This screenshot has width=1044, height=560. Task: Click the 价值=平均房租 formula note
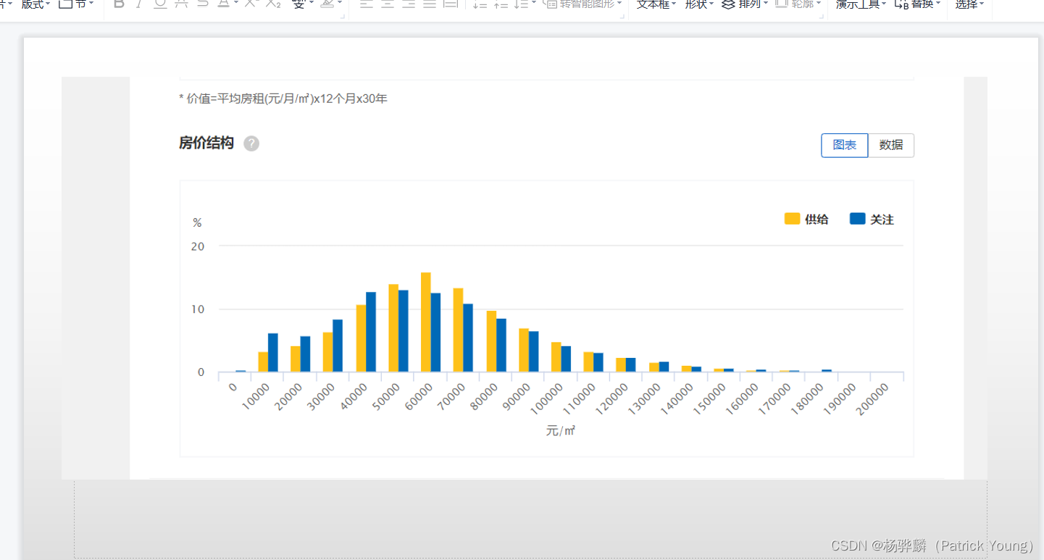[x=283, y=99]
